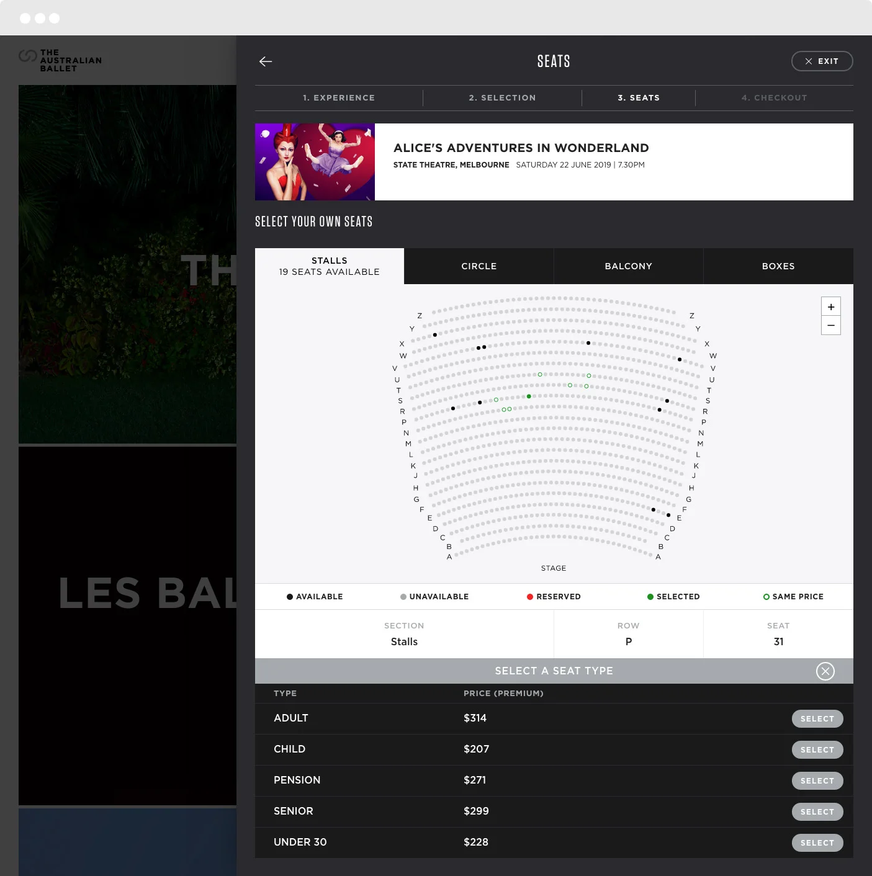Click the $271 pension price

(475, 780)
